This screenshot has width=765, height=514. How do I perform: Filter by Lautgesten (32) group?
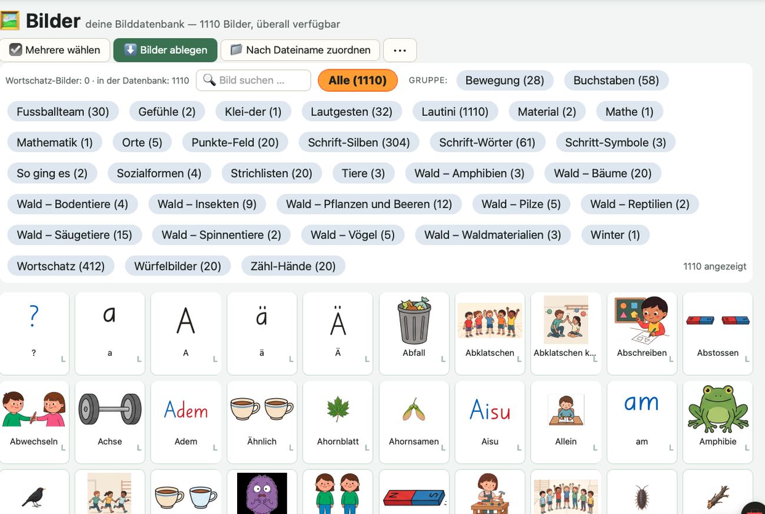351,111
